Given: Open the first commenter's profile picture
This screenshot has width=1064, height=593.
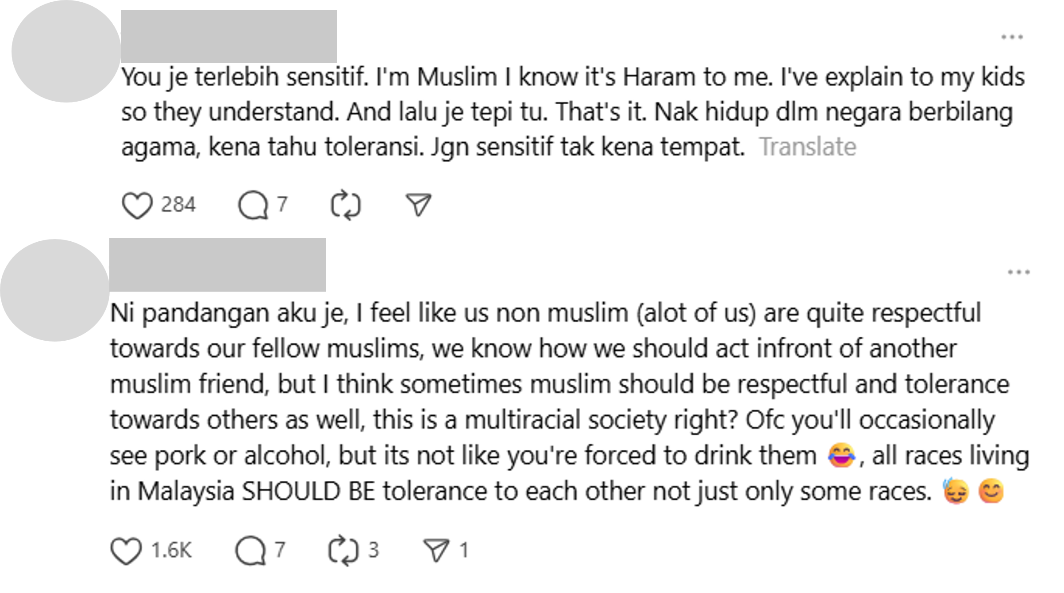Looking at the screenshot, I should click(66, 51).
